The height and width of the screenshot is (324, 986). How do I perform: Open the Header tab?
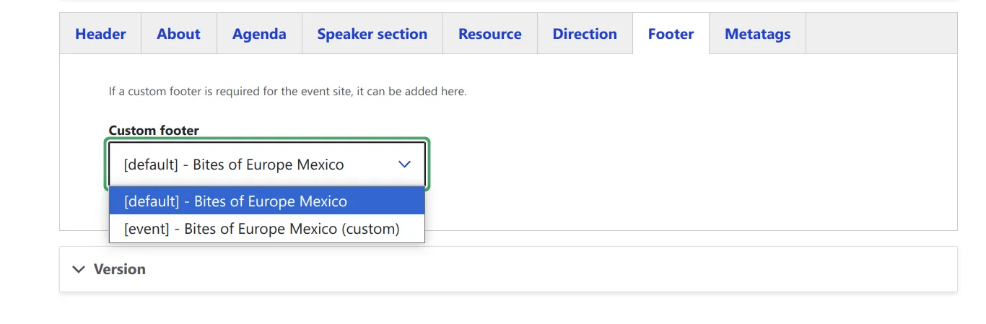click(100, 34)
